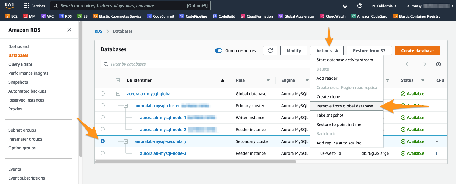Open Elastic Kubernetes Service shortcut
Viewport: 456px width, 184px height.
tap(117, 16)
